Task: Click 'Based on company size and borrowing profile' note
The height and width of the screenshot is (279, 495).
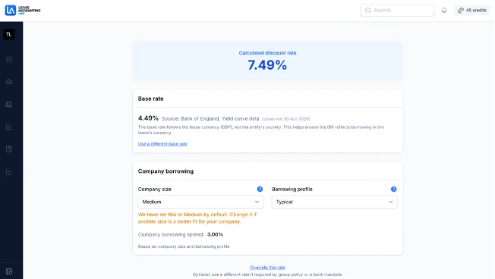Action: click(184, 246)
